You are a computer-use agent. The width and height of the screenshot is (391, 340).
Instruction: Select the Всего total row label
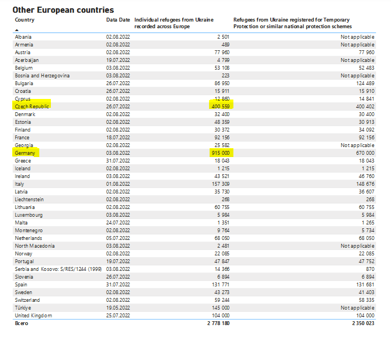pos(22,323)
